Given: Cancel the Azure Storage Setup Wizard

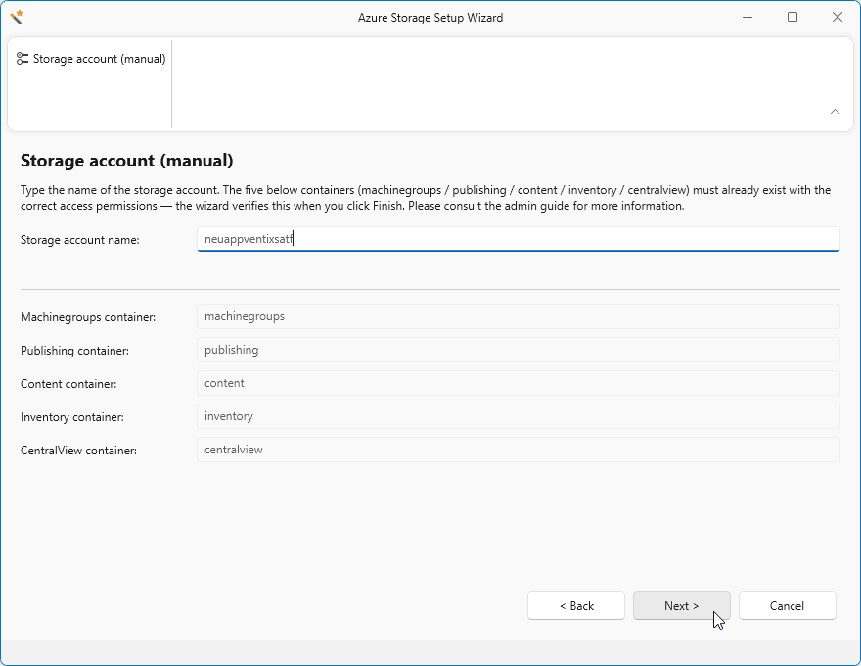Looking at the screenshot, I should point(787,605).
